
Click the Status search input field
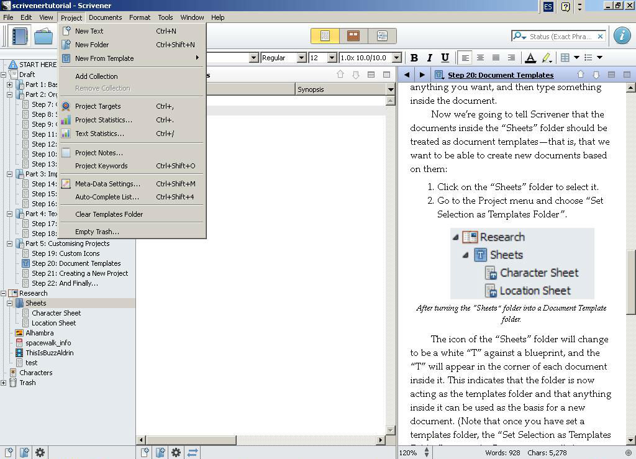pyautogui.click(x=561, y=37)
